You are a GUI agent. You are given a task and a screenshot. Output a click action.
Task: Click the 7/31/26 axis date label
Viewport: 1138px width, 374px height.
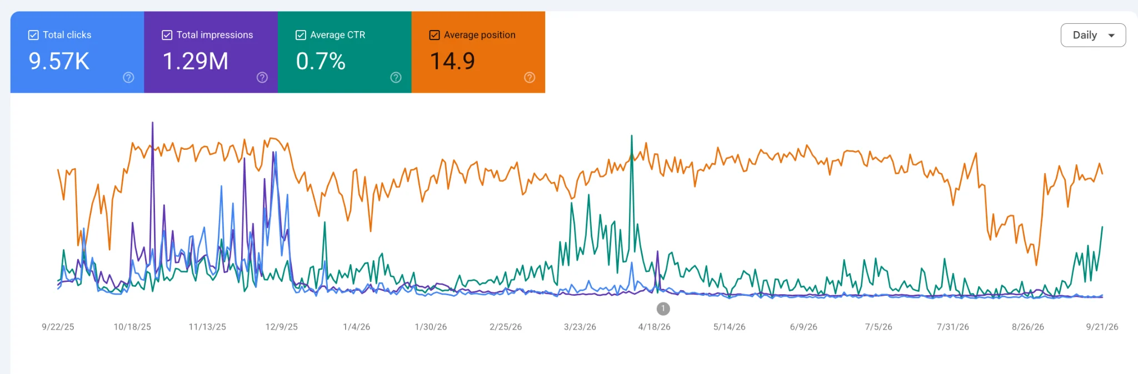click(953, 327)
